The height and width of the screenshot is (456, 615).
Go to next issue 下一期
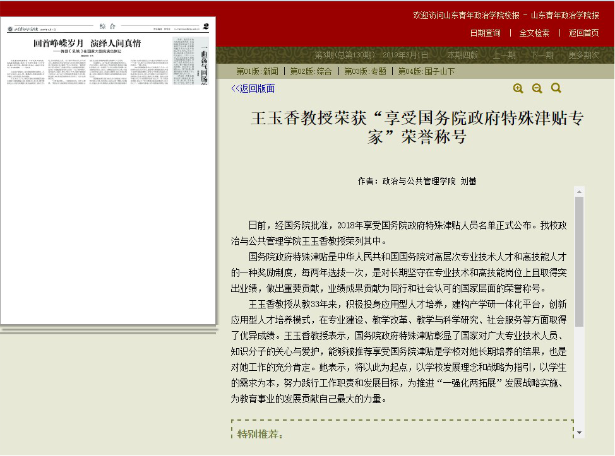[542, 55]
